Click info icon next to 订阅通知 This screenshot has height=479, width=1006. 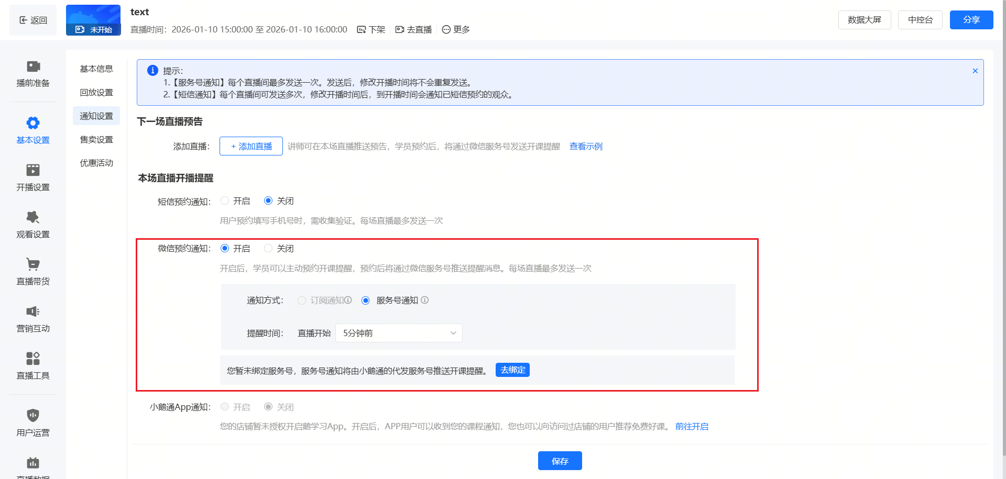348,300
